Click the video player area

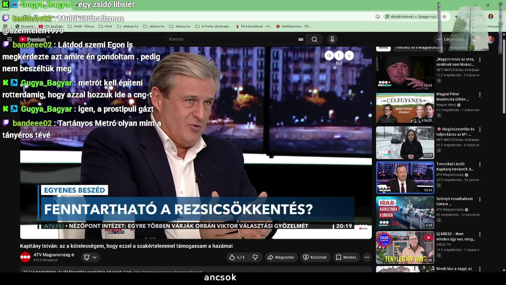(196, 143)
